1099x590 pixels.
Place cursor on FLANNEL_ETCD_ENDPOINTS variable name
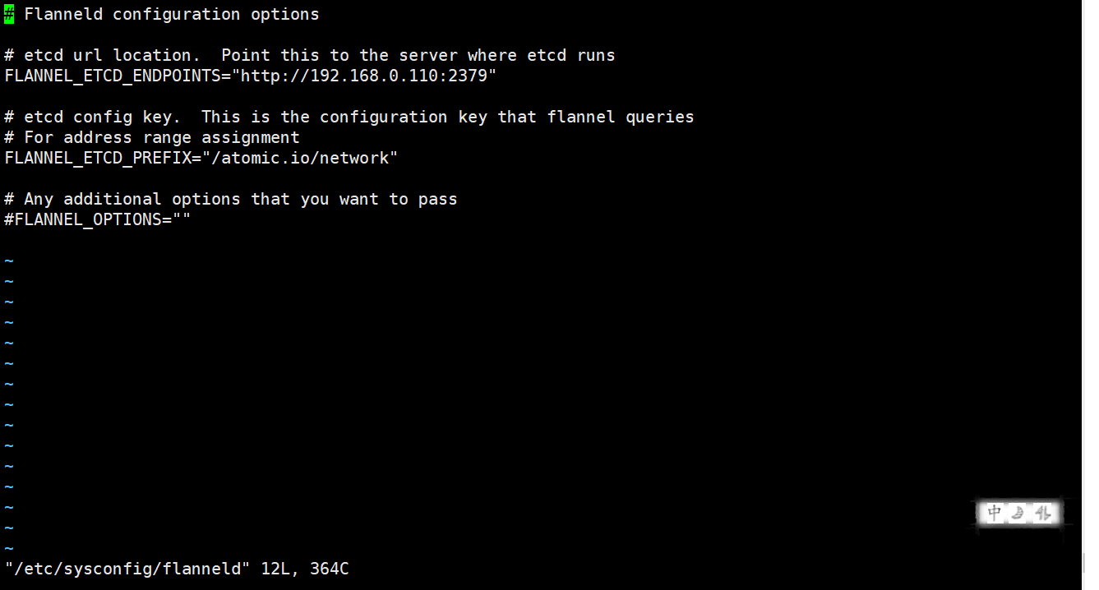tap(113, 76)
